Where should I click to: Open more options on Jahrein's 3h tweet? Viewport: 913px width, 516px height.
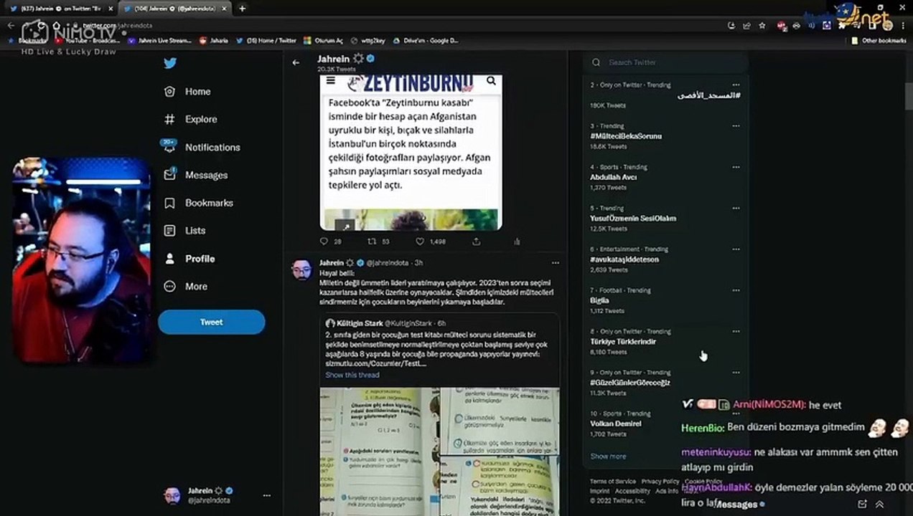coord(555,263)
